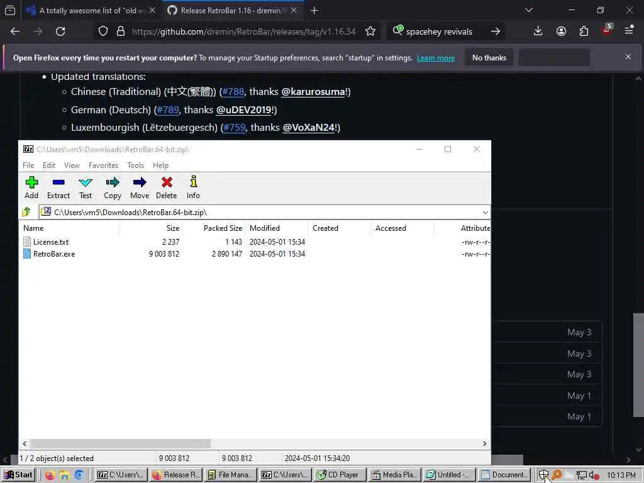644x483 pixels.
Task: Click the Extract icon in 7-Zip toolbar
Action: coord(58,187)
